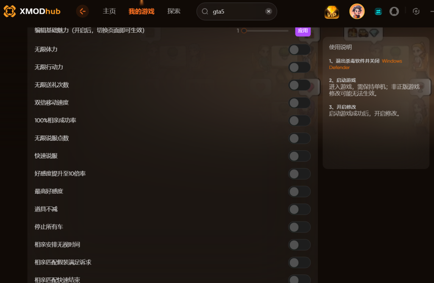Click the 编辑基础魅力 slider handle
This screenshot has height=283, width=434.
coord(244,31)
